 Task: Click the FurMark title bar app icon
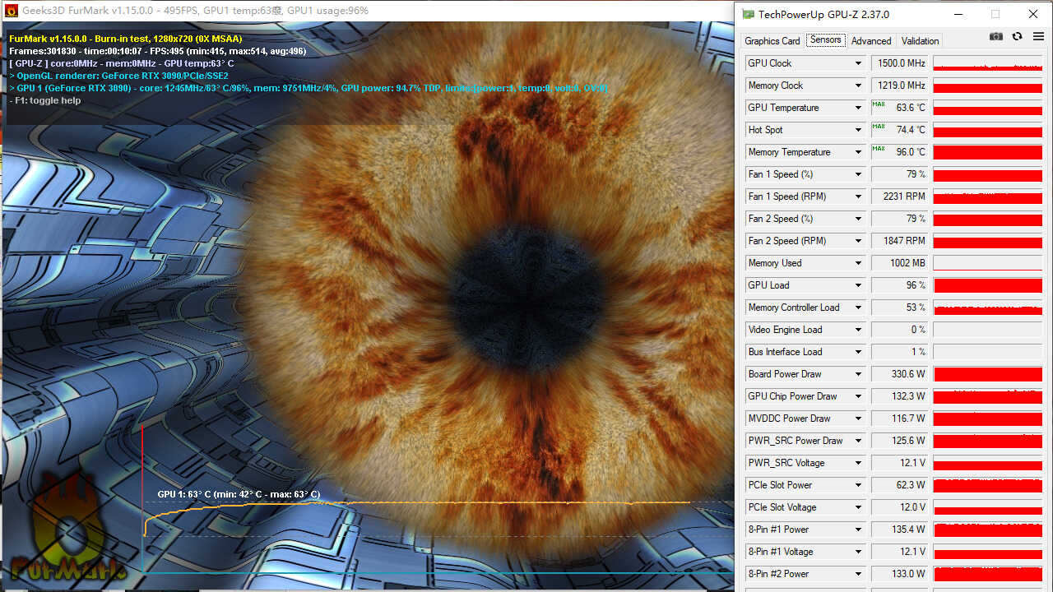pyautogui.click(x=11, y=11)
